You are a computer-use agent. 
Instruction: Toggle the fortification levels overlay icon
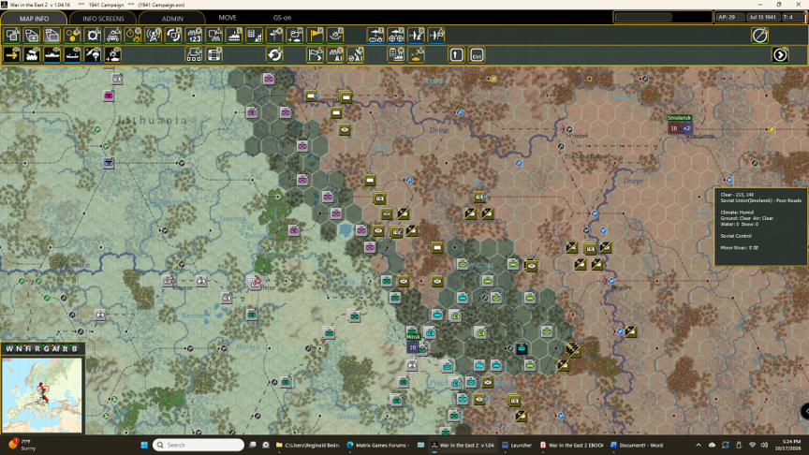pos(113,36)
